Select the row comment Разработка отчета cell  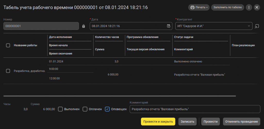point(200,74)
